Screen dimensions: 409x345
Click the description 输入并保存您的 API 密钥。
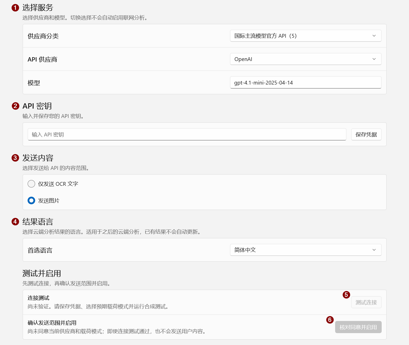[x=53, y=116]
